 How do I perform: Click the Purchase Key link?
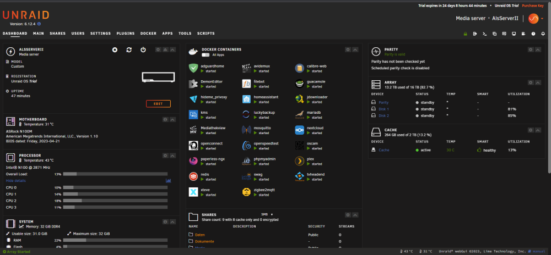click(533, 5)
